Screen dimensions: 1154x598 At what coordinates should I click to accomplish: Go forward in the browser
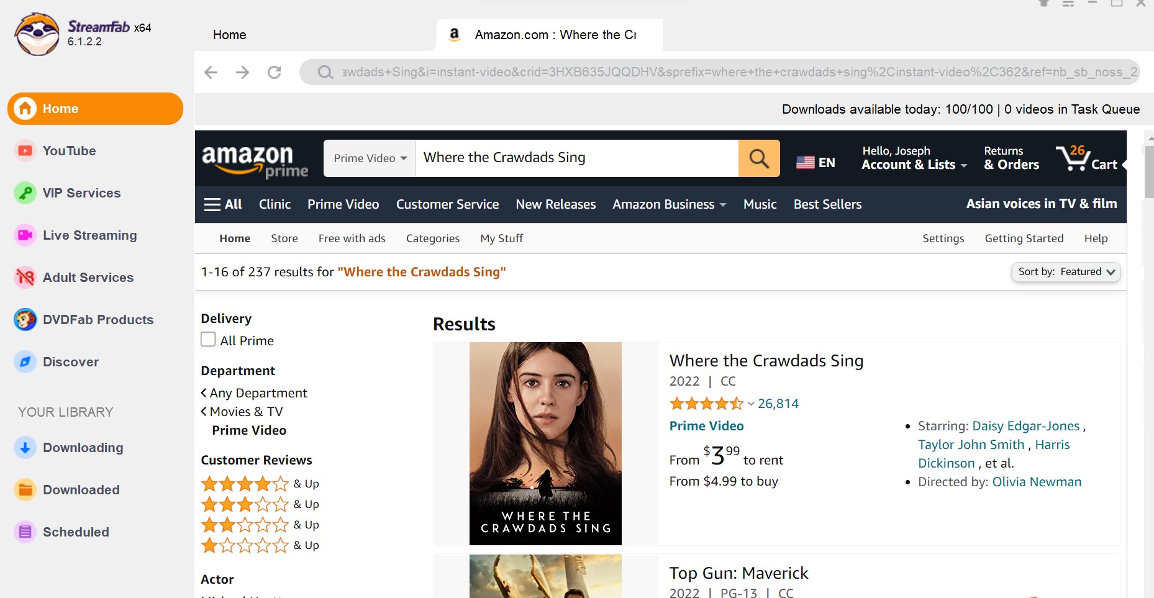[x=243, y=72]
